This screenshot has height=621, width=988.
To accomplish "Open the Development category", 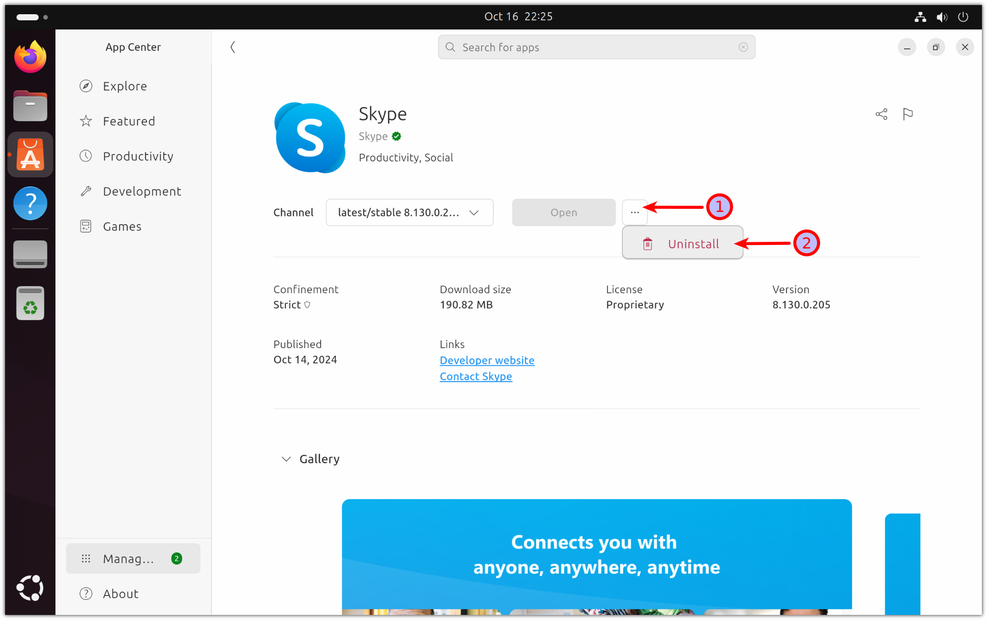I will pyautogui.click(x=133, y=192).
